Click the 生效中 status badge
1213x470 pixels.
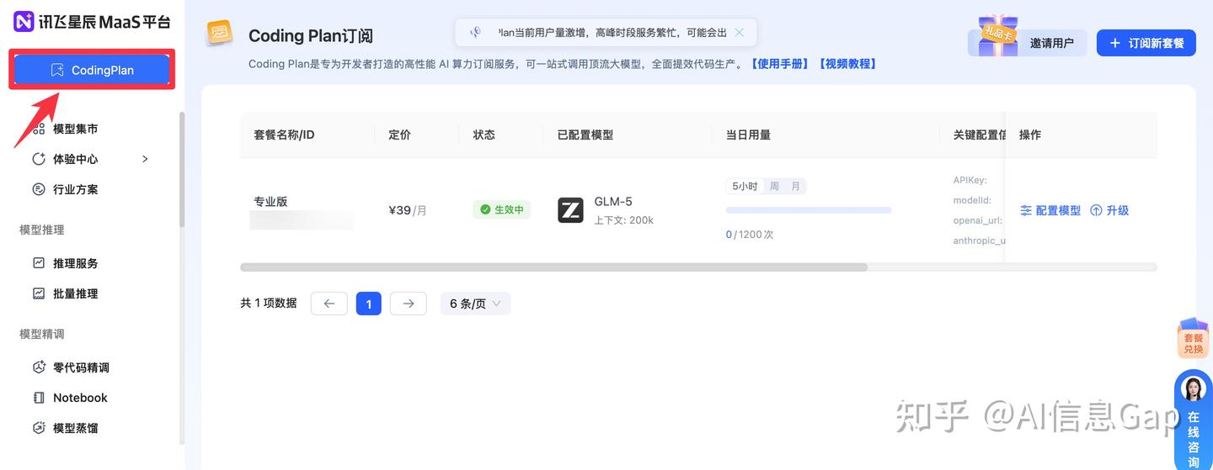click(x=502, y=209)
